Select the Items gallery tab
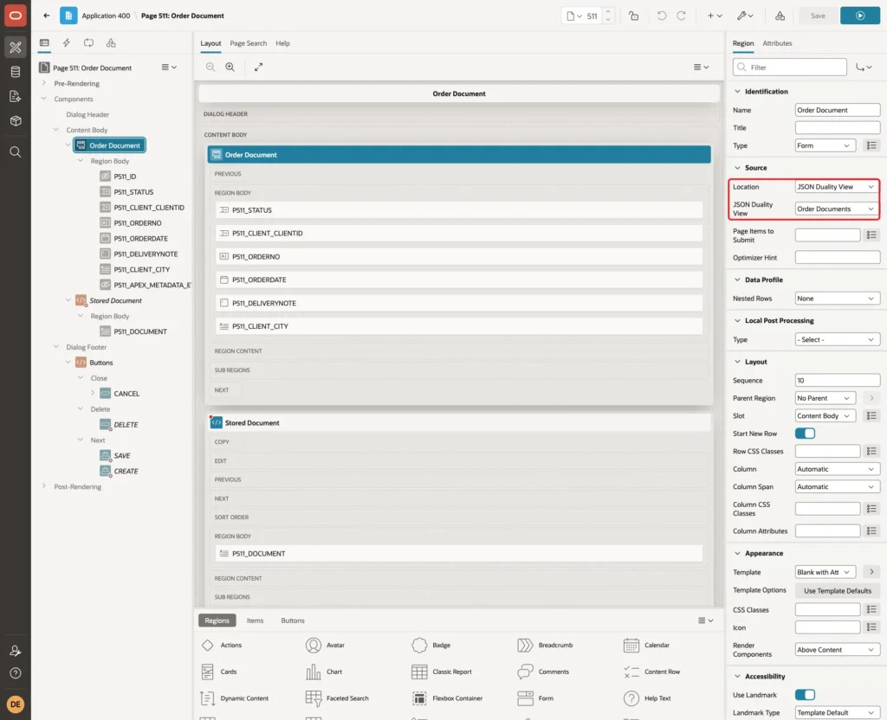Image resolution: width=887 pixels, height=720 pixels. tap(256, 620)
